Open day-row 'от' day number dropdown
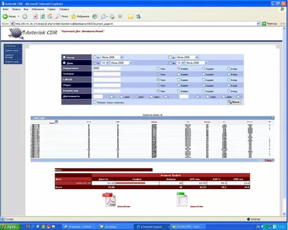This screenshot has height=230, width=288. [x=105, y=63]
